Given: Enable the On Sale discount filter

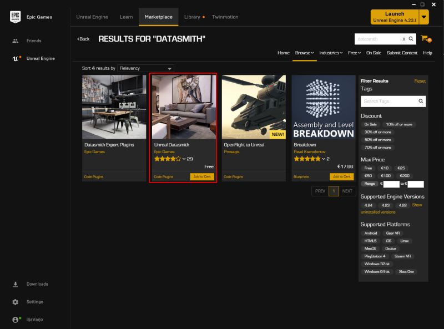Looking at the screenshot, I should pos(371,124).
